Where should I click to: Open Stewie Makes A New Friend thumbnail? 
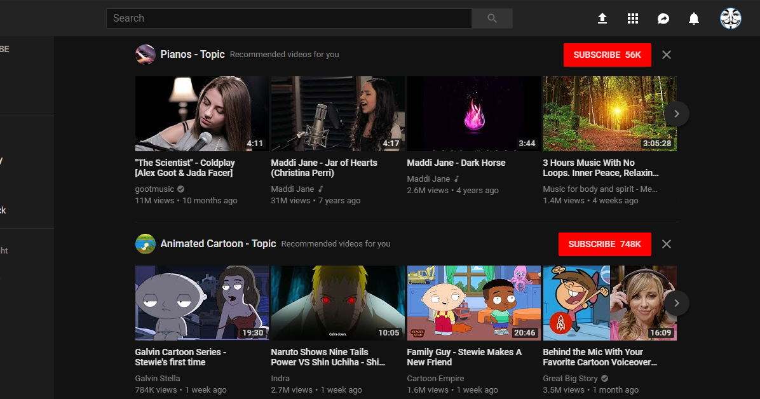(473, 303)
